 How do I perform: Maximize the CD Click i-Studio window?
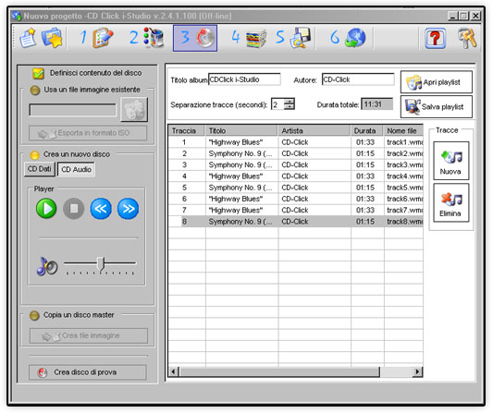click(464, 16)
